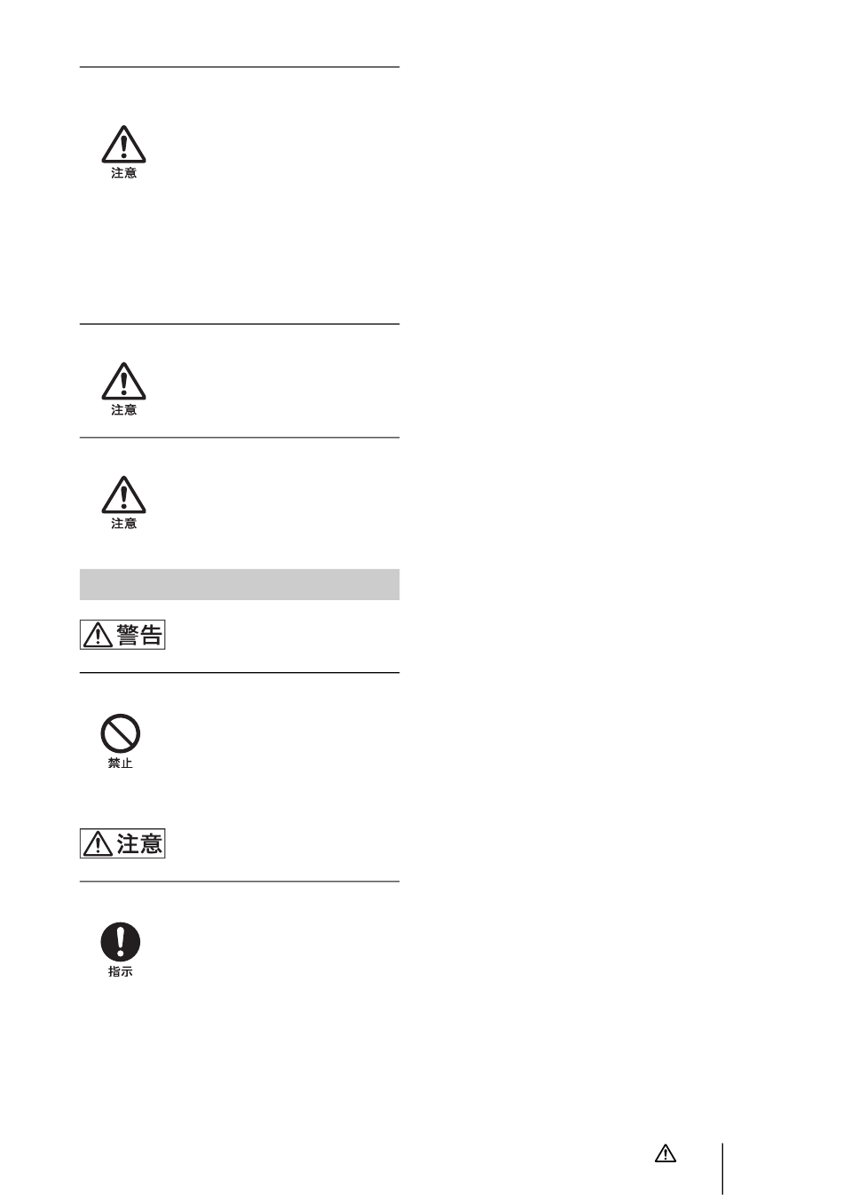Screen dimensions: 843x1195
Task: Click the triangle inside the 警告 label box
Action: click(98, 636)
